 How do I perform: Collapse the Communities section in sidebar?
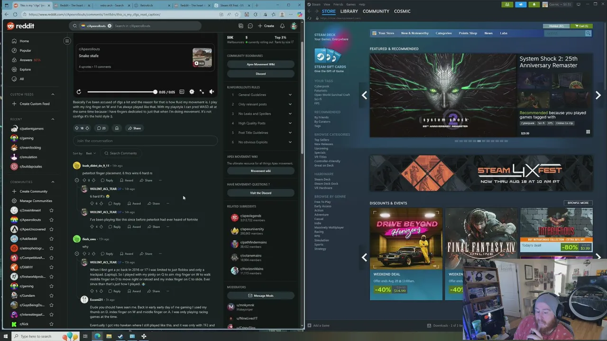tap(53, 182)
